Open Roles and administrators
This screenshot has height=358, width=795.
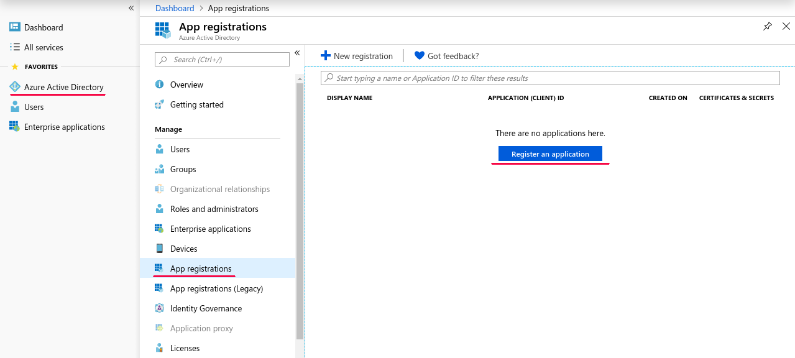214,209
